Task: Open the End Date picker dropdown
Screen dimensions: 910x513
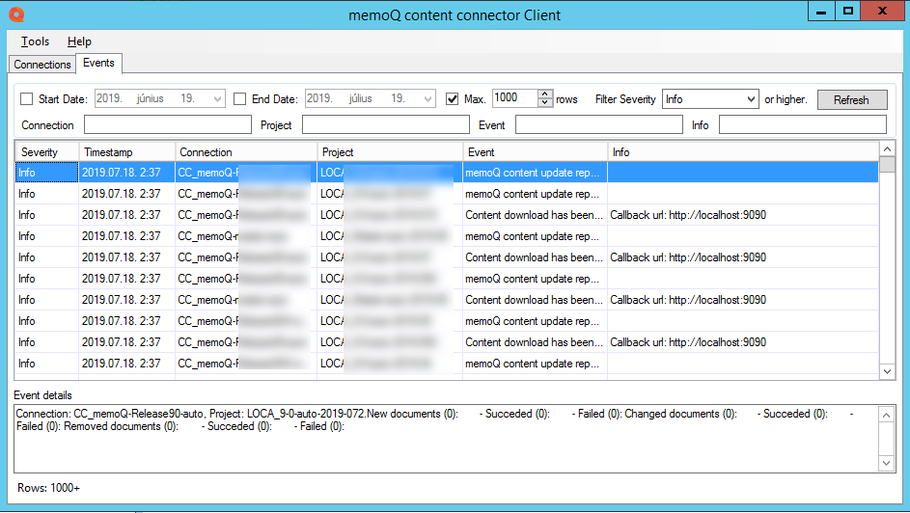Action: (427, 99)
